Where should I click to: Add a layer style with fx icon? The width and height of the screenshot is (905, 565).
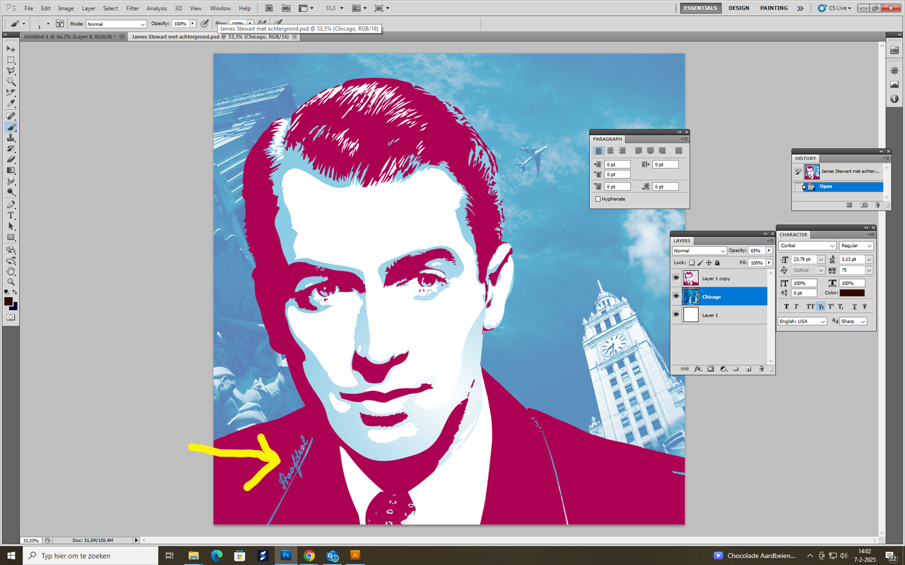pos(697,369)
